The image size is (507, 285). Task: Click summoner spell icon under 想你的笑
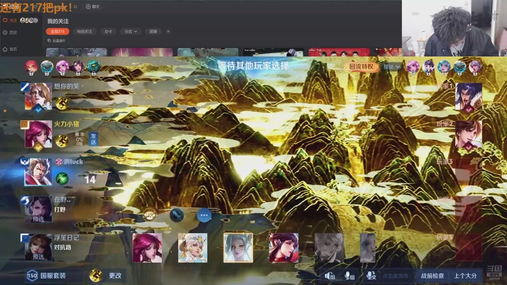coord(61,103)
